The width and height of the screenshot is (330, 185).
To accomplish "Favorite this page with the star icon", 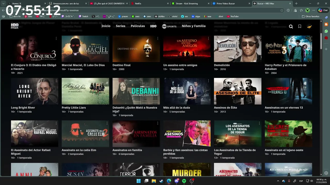I will 282,10.
